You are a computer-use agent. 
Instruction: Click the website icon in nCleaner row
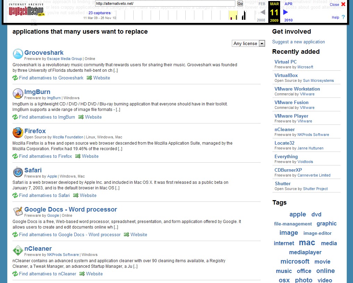point(82,274)
